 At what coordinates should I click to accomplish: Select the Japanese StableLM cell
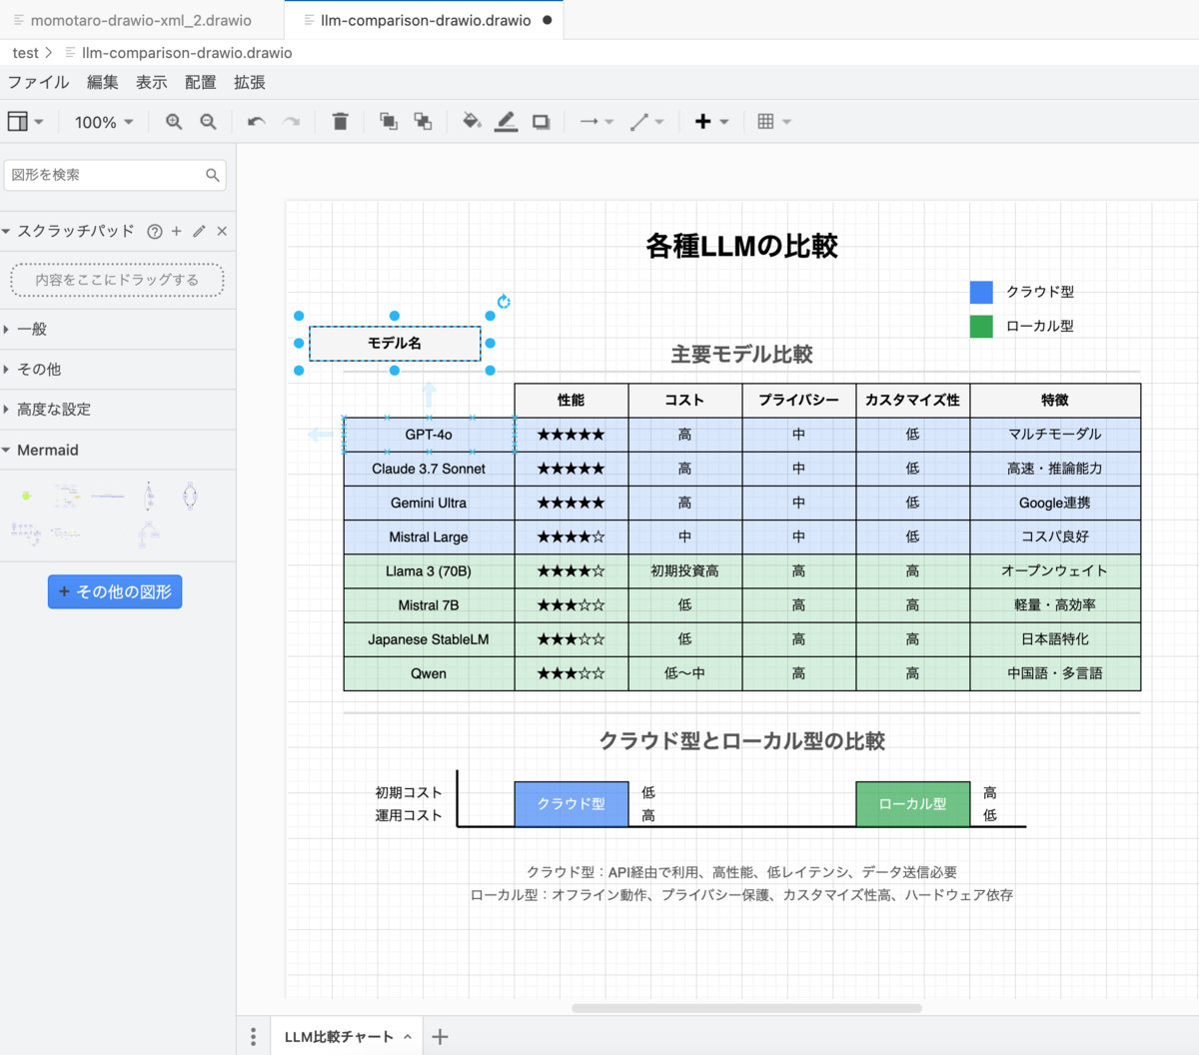[x=429, y=639]
